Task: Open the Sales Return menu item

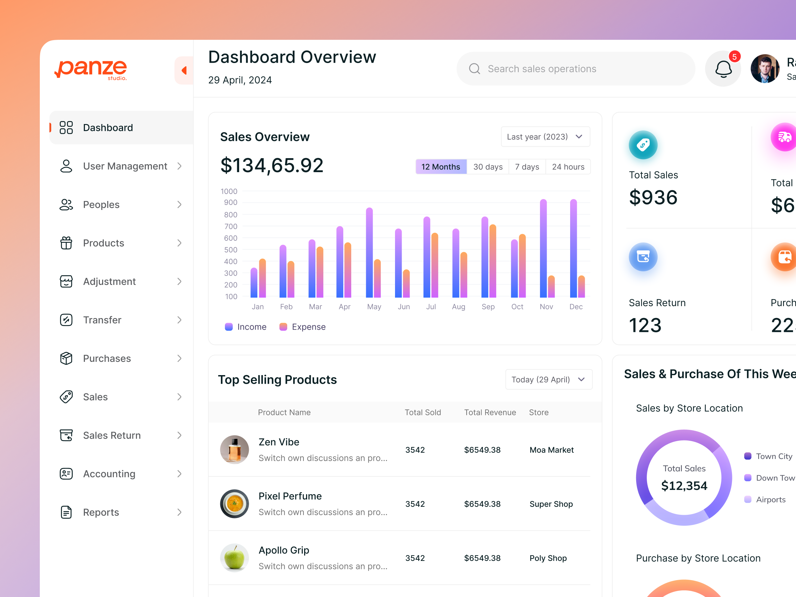Action: click(111, 435)
